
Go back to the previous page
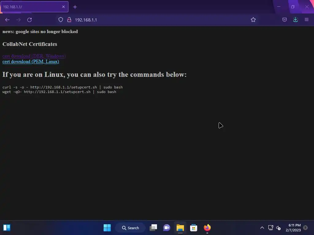point(7,20)
